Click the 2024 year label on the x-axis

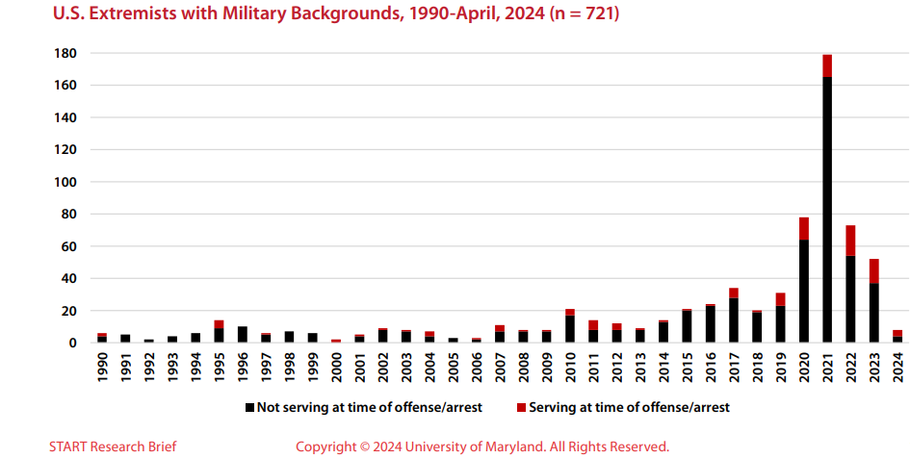point(897,370)
